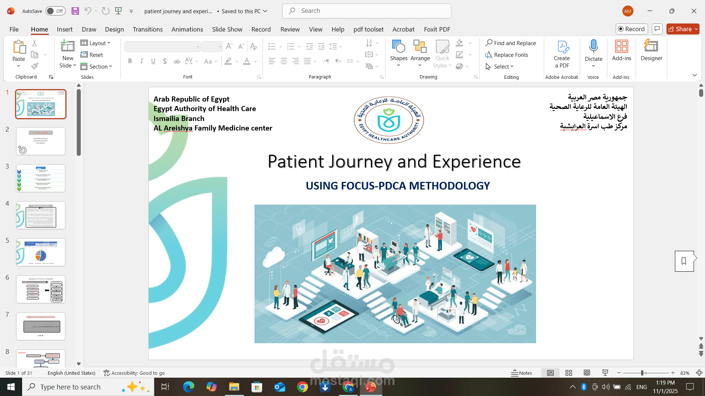Insert a New Slide icon
705x396 pixels.
click(68, 46)
